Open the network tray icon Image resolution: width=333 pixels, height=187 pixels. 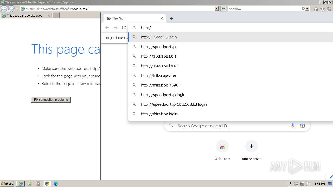[302, 184]
